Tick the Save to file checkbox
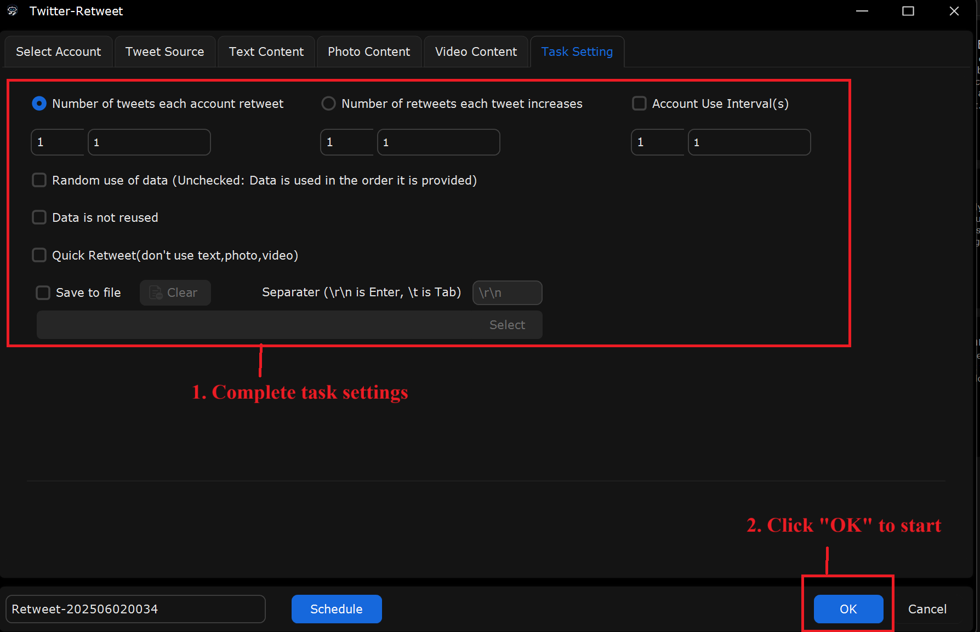Viewport: 980px width, 632px height. (x=43, y=292)
